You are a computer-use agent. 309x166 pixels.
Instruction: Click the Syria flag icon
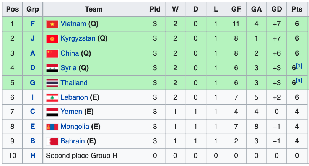(x=52, y=68)
